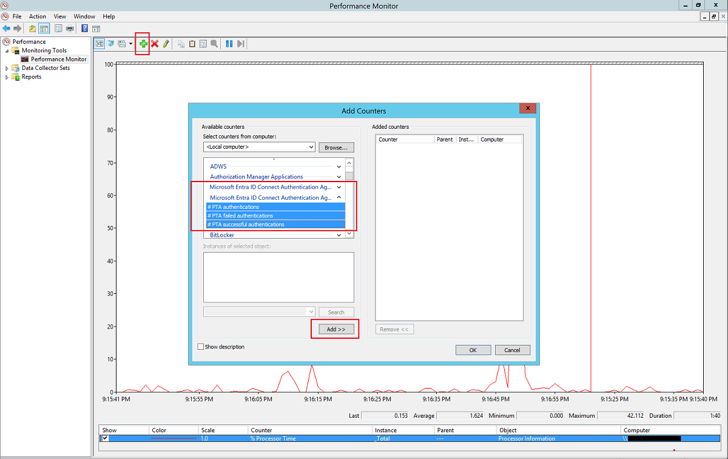
Task: Freeze display with the pause icon
Action: (x=229, y=44)
